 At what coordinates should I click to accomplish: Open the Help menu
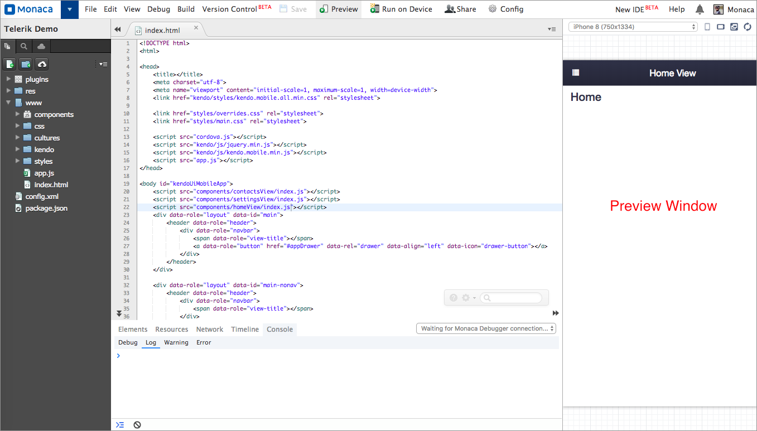tap(677, 9)
